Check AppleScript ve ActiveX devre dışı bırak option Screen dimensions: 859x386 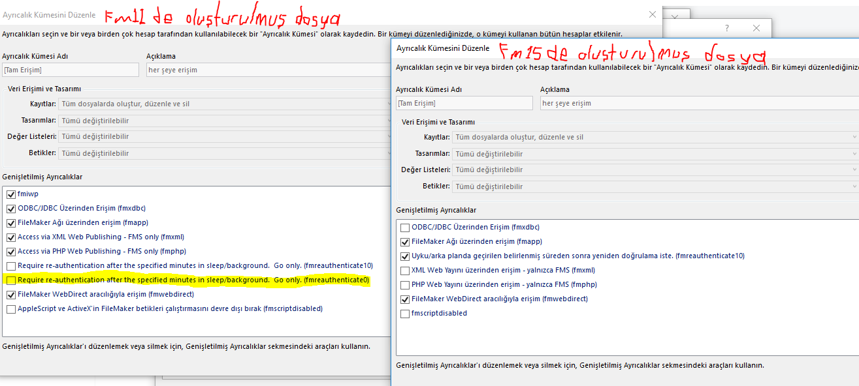pos(11,309)
